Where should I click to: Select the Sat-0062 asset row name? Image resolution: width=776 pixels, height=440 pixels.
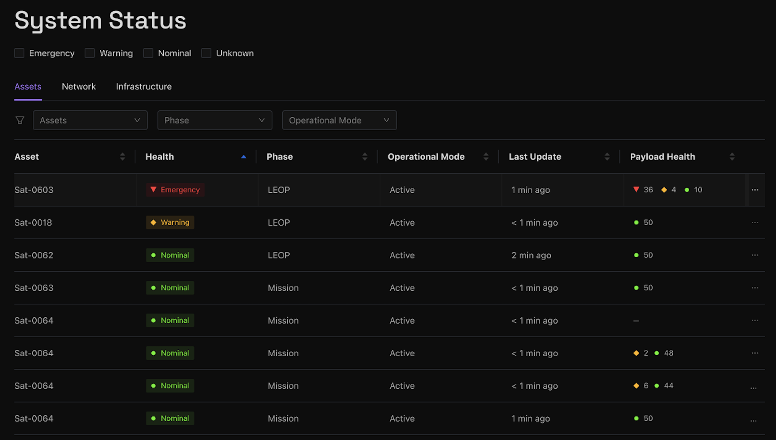coord(34,255)
